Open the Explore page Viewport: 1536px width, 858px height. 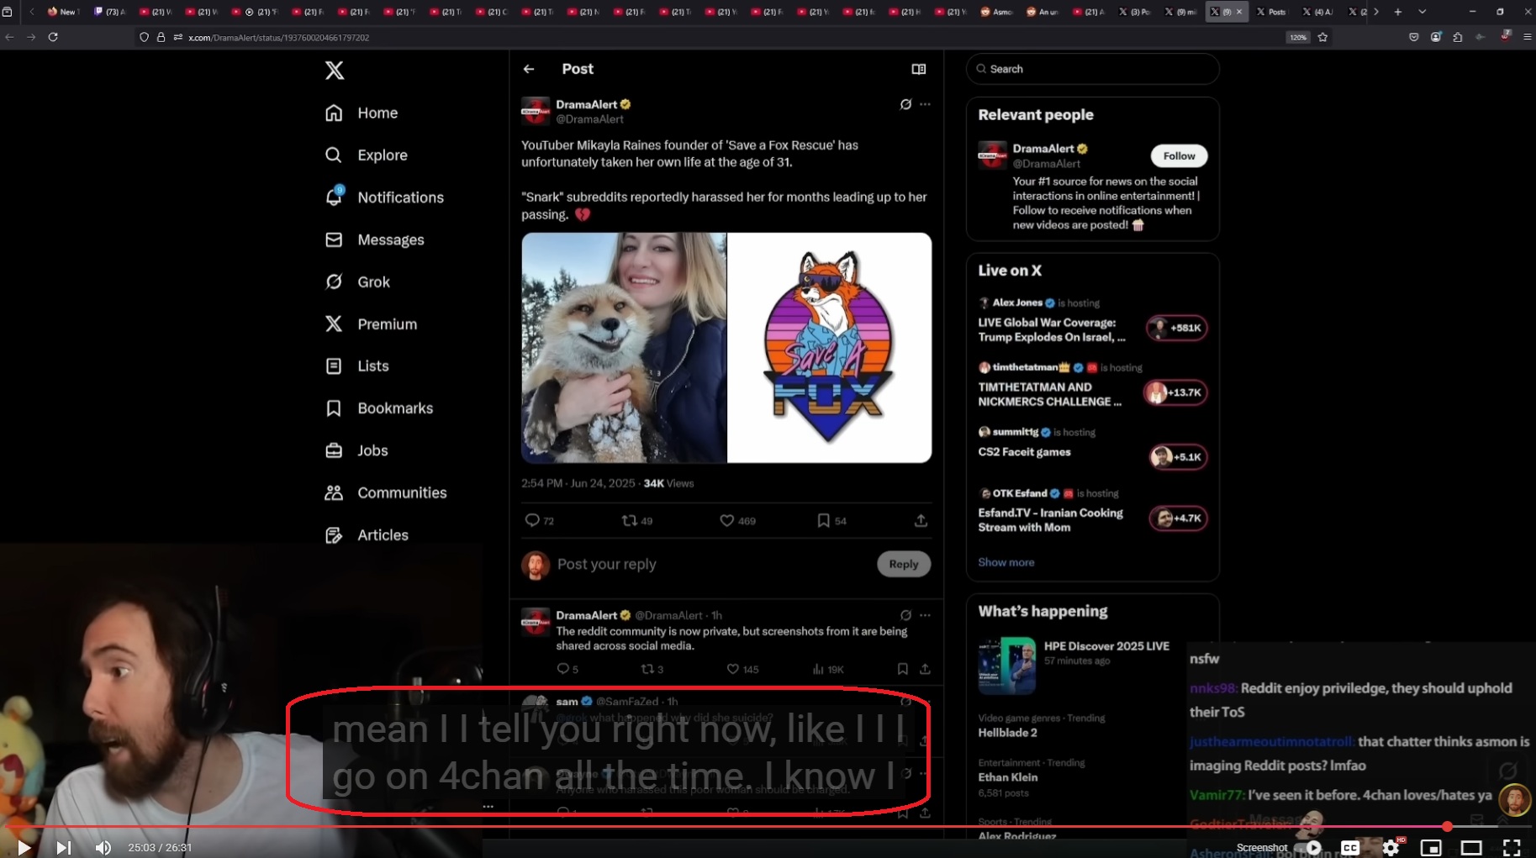[366, 155]
